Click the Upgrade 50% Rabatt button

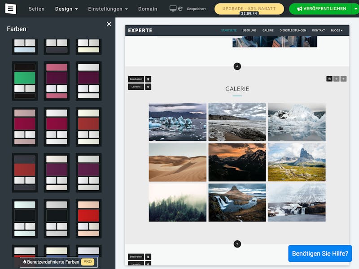pos(249,9)
